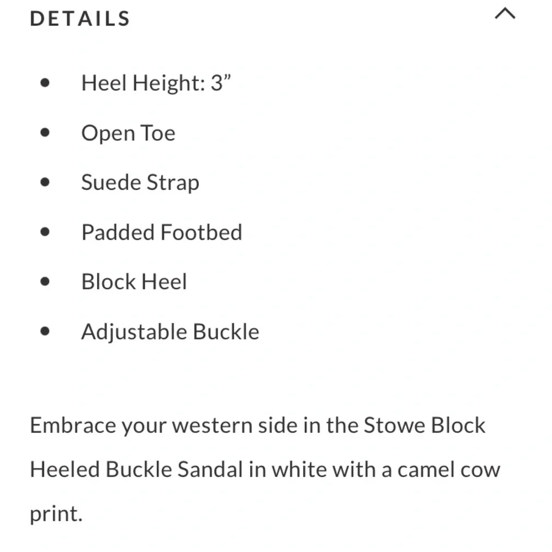Click the Suede Strap list item
The width and height of the screenshot is (552, 552).
[x=140, y=183]
